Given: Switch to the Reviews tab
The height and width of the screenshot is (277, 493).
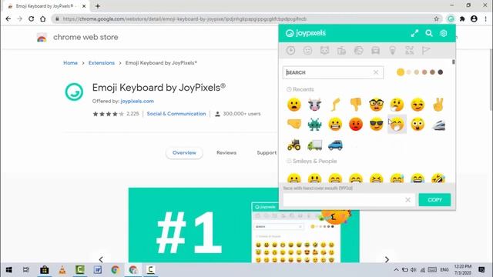Looking at the screenshot, I should coord(226,152).
